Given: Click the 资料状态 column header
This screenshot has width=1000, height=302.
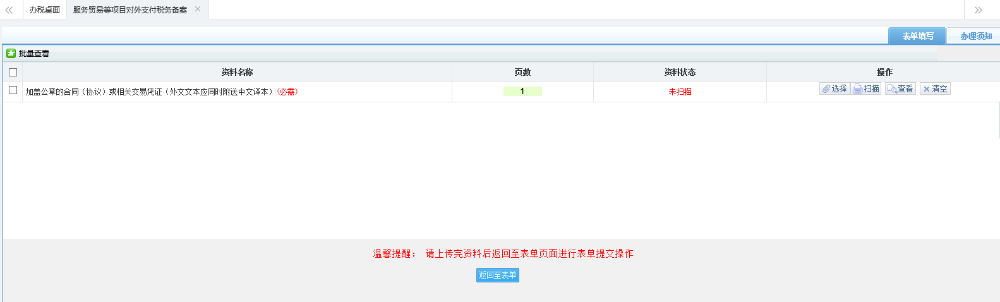Looking at the screenshot, I should point(680,72).
